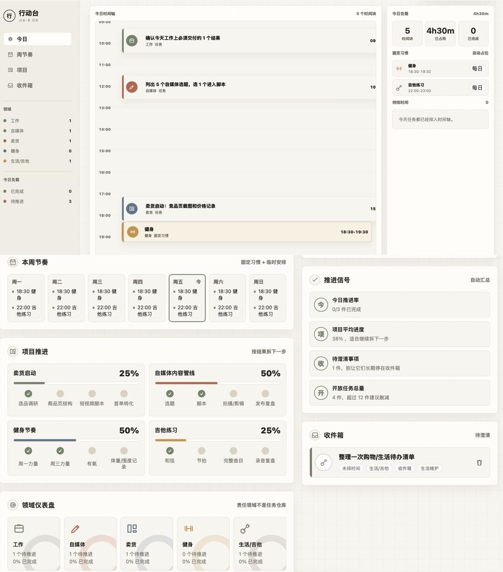Click the 工作 card icon in 领域仪表盘

coord(19,529)
